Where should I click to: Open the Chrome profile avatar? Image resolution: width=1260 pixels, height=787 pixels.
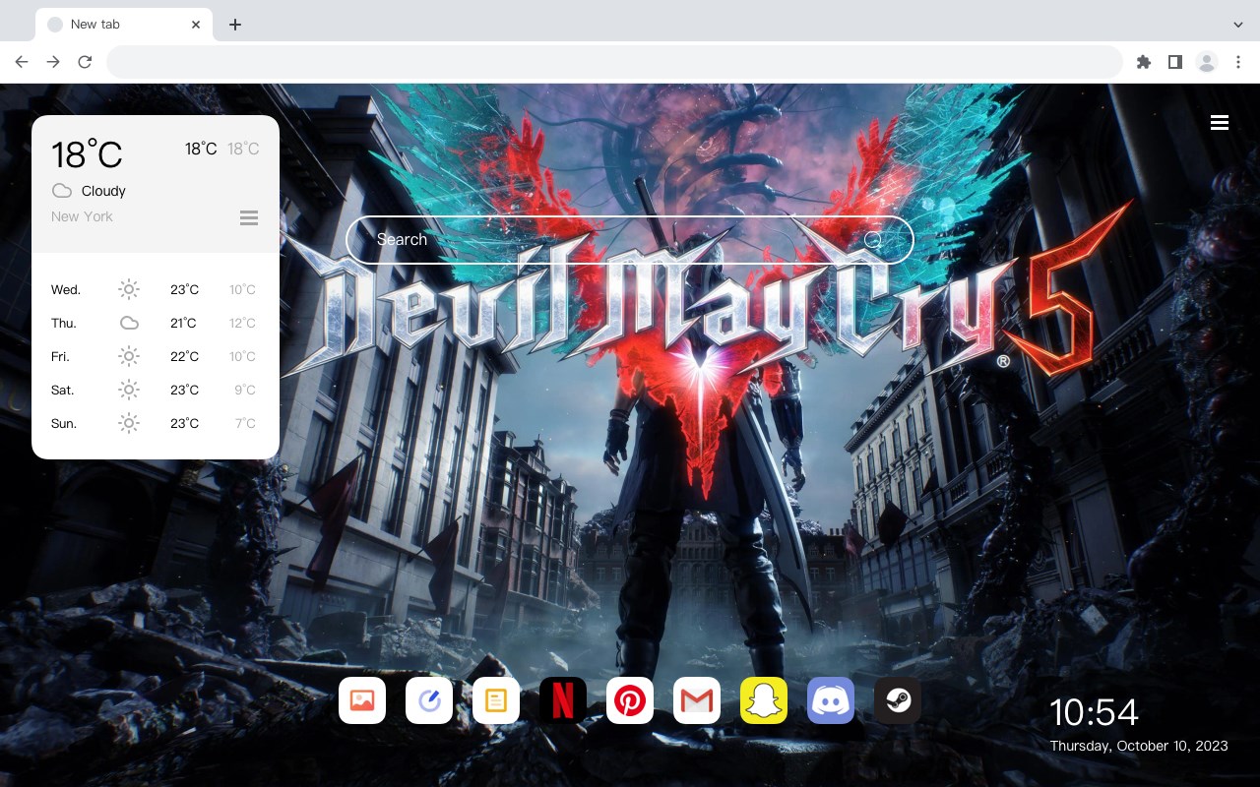click(1207, 62)
